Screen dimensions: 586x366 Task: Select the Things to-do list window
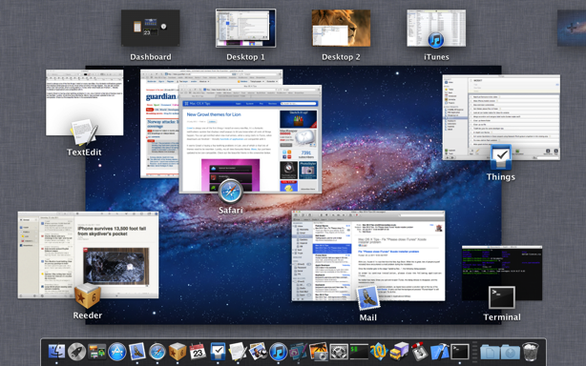click(501, 117)
